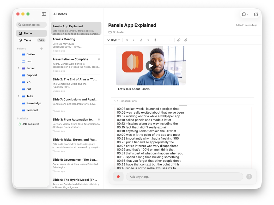
Task: Add a new folder with plus icon
Action: point(41,49)
